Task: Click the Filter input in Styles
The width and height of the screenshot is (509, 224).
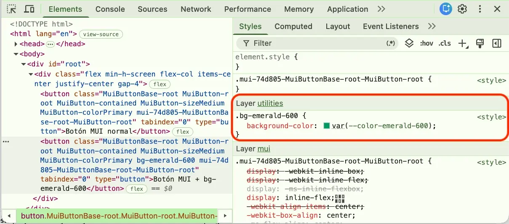Action: [318, 43]
